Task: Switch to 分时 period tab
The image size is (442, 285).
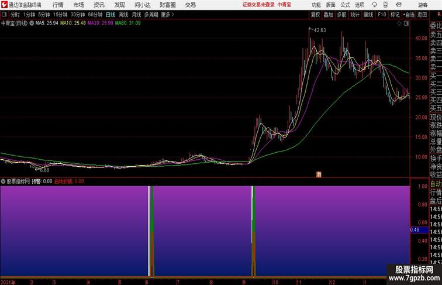Action: point(15,15)
